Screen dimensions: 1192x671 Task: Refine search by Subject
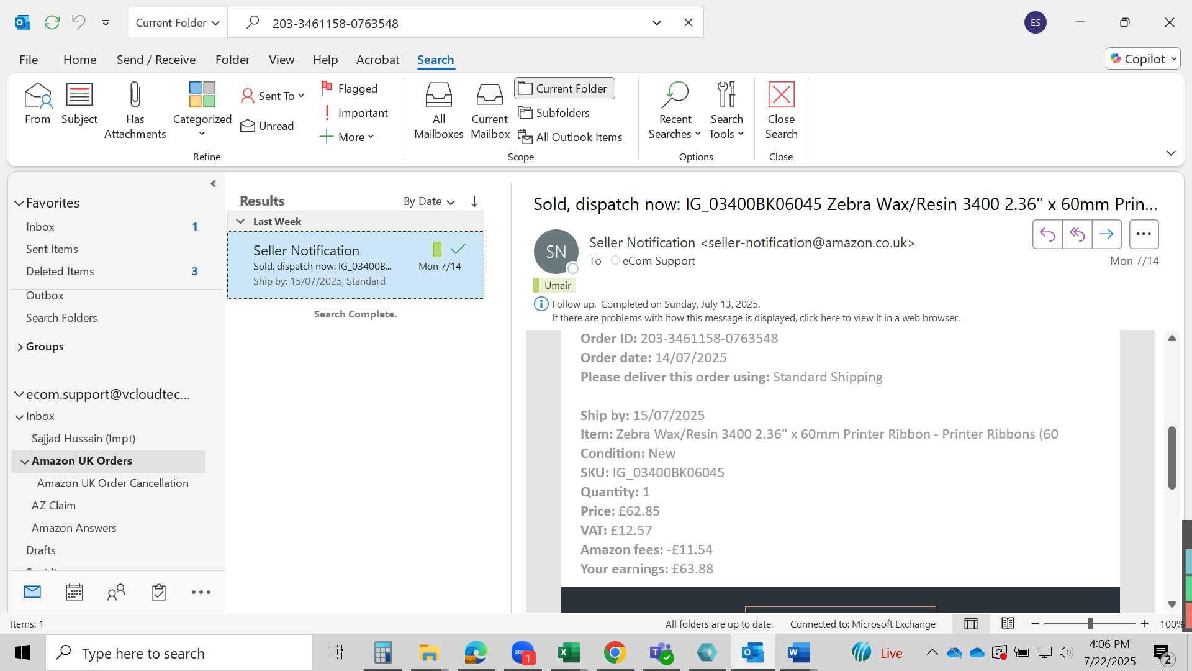79,104
